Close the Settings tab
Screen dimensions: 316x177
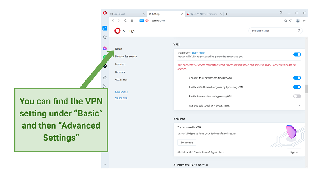182,14
